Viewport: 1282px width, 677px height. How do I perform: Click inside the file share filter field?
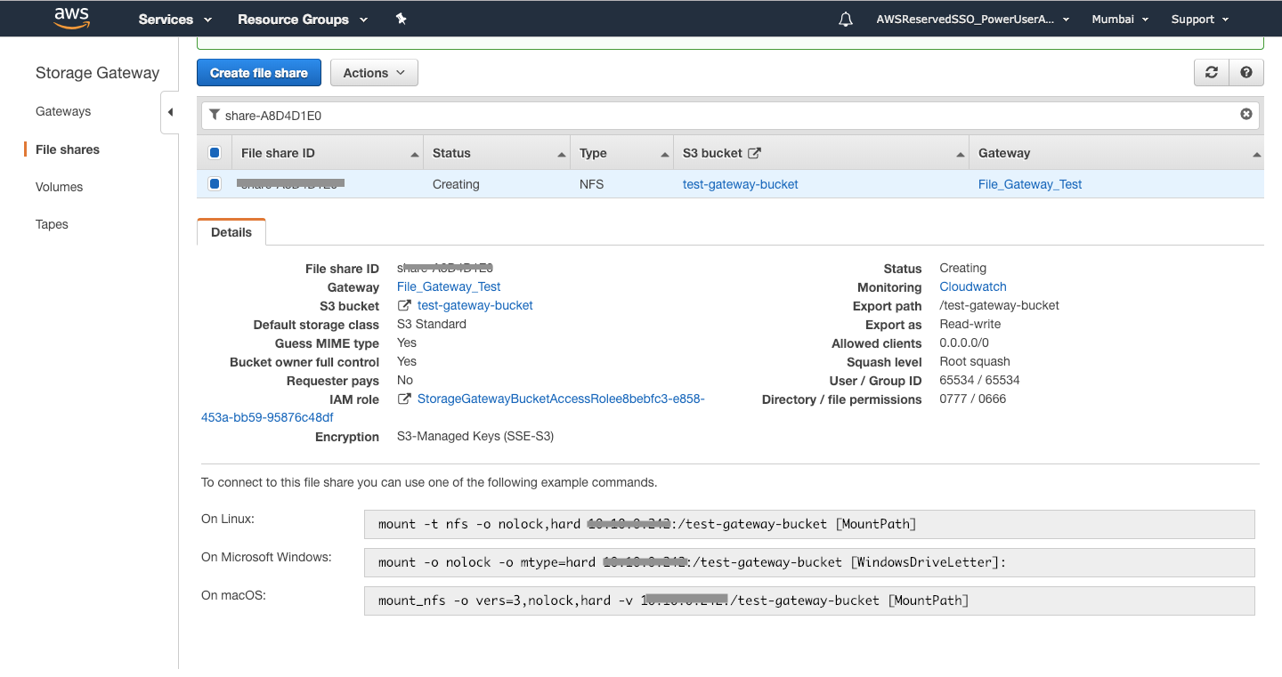coord(623,114)
